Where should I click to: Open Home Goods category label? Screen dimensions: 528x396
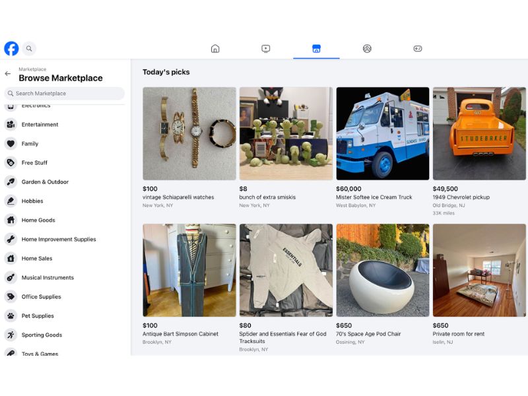point(38,220)
